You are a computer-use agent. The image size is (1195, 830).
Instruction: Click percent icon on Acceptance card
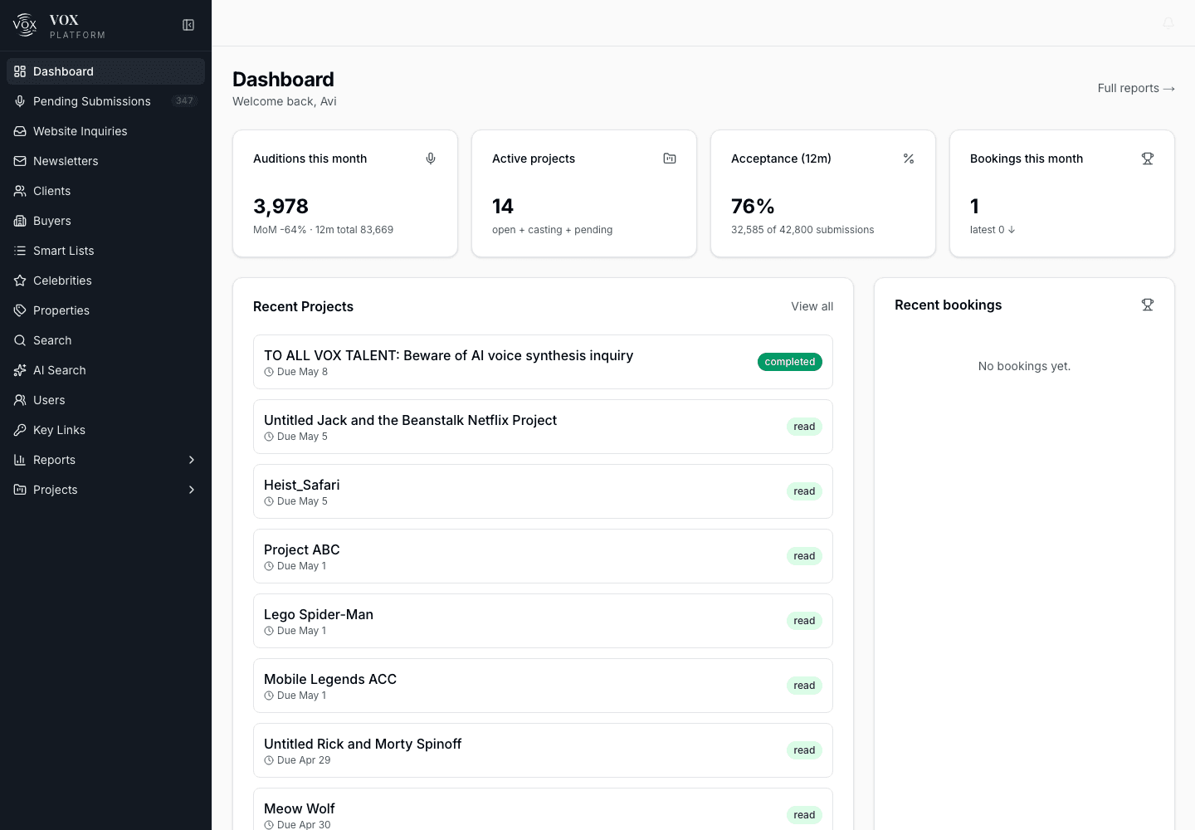pos(909,159)
